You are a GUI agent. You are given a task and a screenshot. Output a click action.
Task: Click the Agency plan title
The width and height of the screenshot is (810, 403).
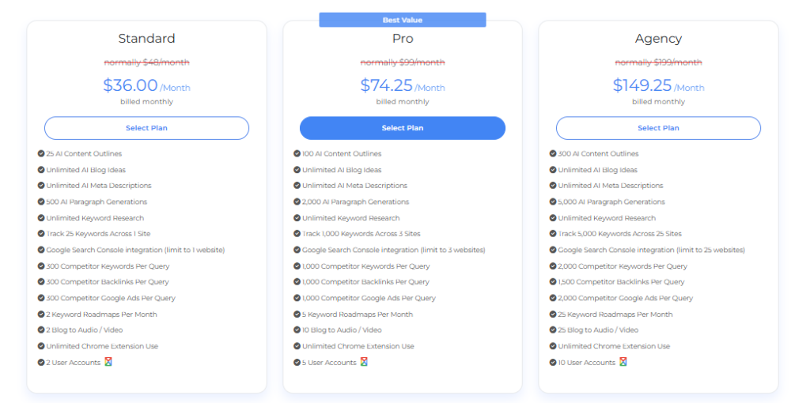pos(658,40)
